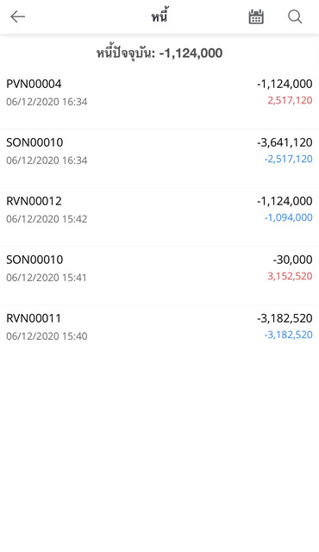The height and width of the screenshot is (552, 319).
Task: Open SON00010 entry dated 16:34
Action: coord(159,159)
